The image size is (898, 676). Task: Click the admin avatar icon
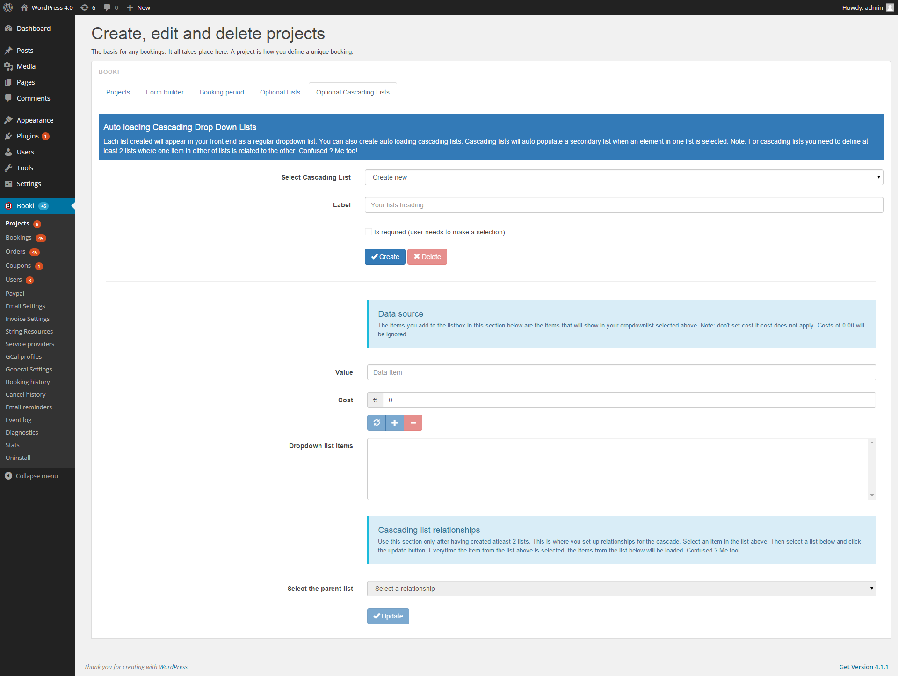click(x=890, y=7)
